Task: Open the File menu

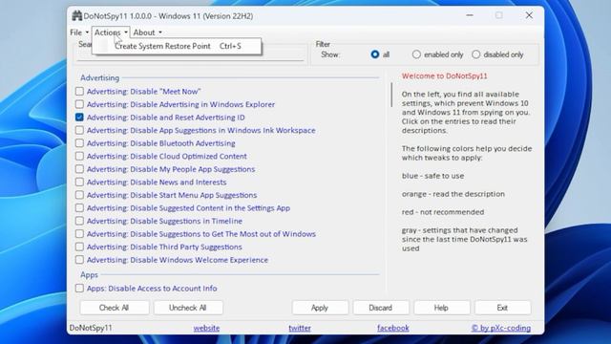Action: tap(79, 32)
